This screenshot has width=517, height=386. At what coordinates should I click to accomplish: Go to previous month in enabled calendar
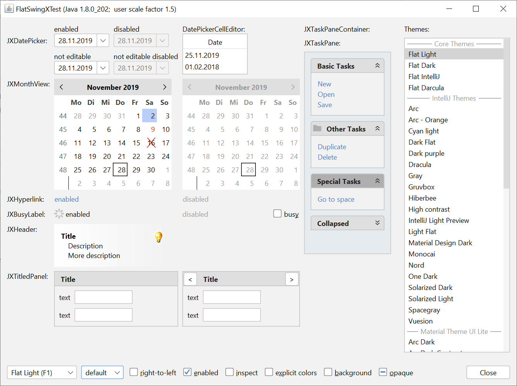61,87
